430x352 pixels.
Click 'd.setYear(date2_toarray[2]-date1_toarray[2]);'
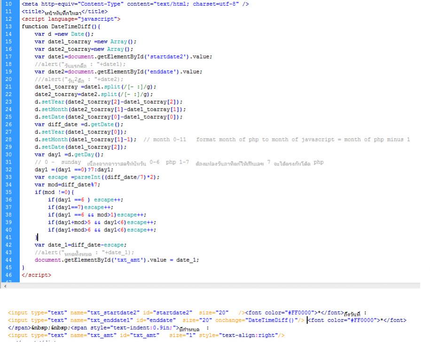(x=109, y=102)
